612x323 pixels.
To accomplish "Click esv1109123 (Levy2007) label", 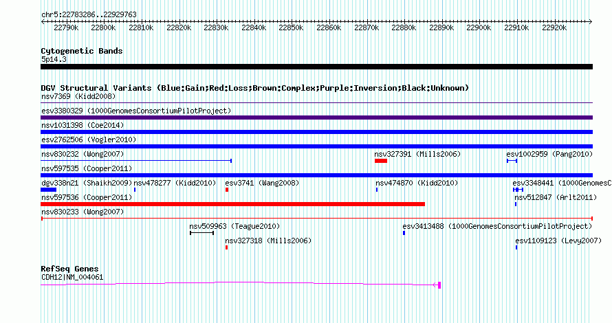I will coord(558,241).
